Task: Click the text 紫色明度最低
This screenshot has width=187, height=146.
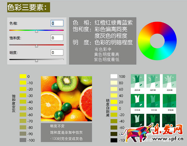Action: coord(107,59)
